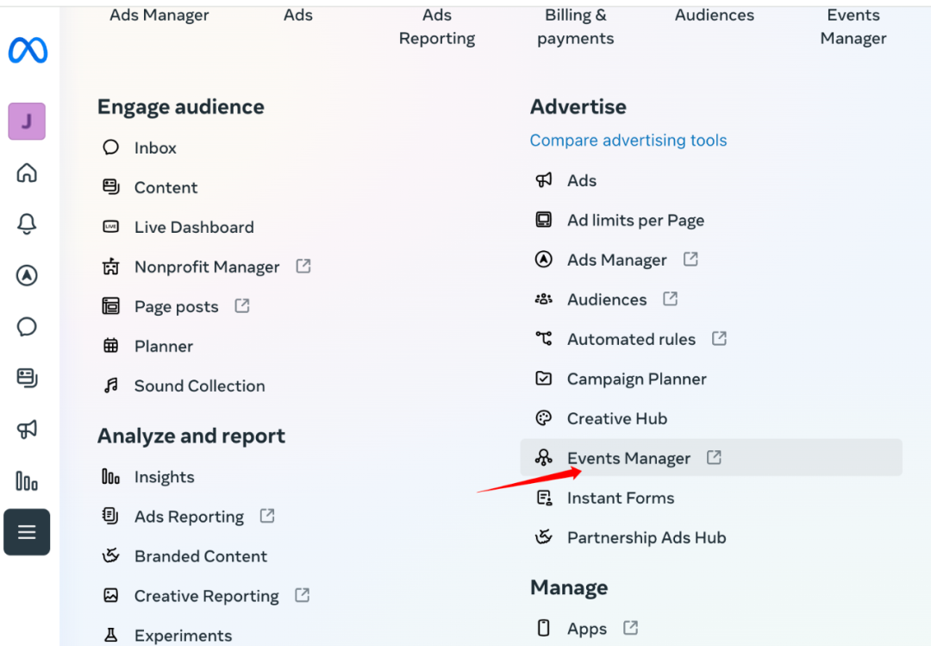Open the sidebar Content icon

pos(27,378)
